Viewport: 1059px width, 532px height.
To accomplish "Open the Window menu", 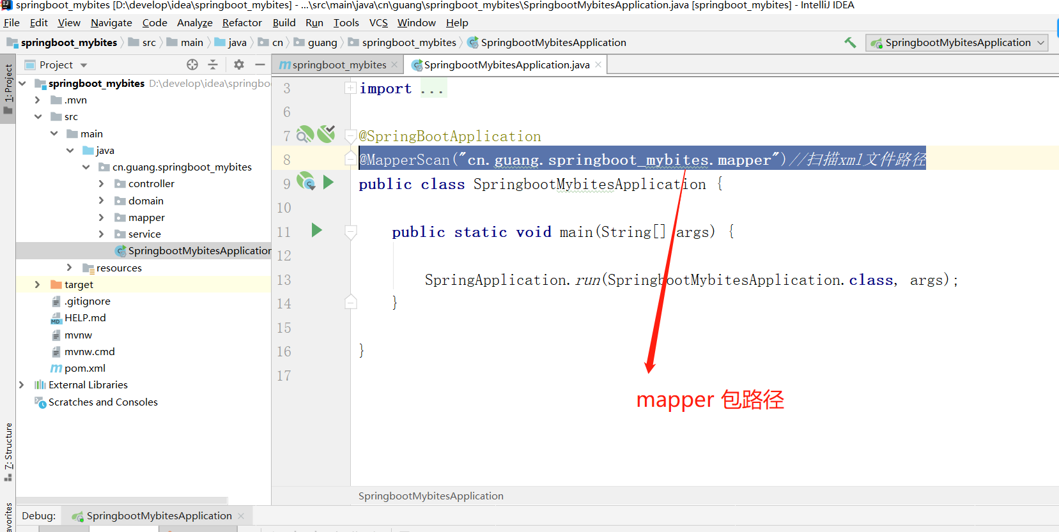I will [x=416, y=22].
